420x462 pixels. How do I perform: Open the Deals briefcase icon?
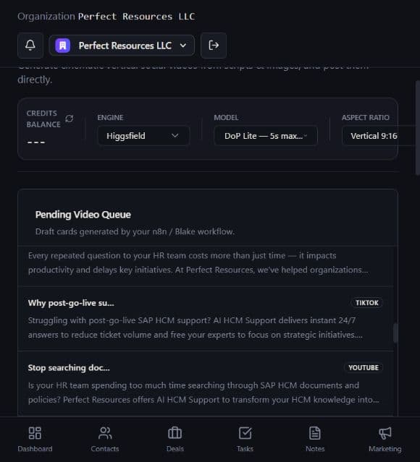coord(175,433)
